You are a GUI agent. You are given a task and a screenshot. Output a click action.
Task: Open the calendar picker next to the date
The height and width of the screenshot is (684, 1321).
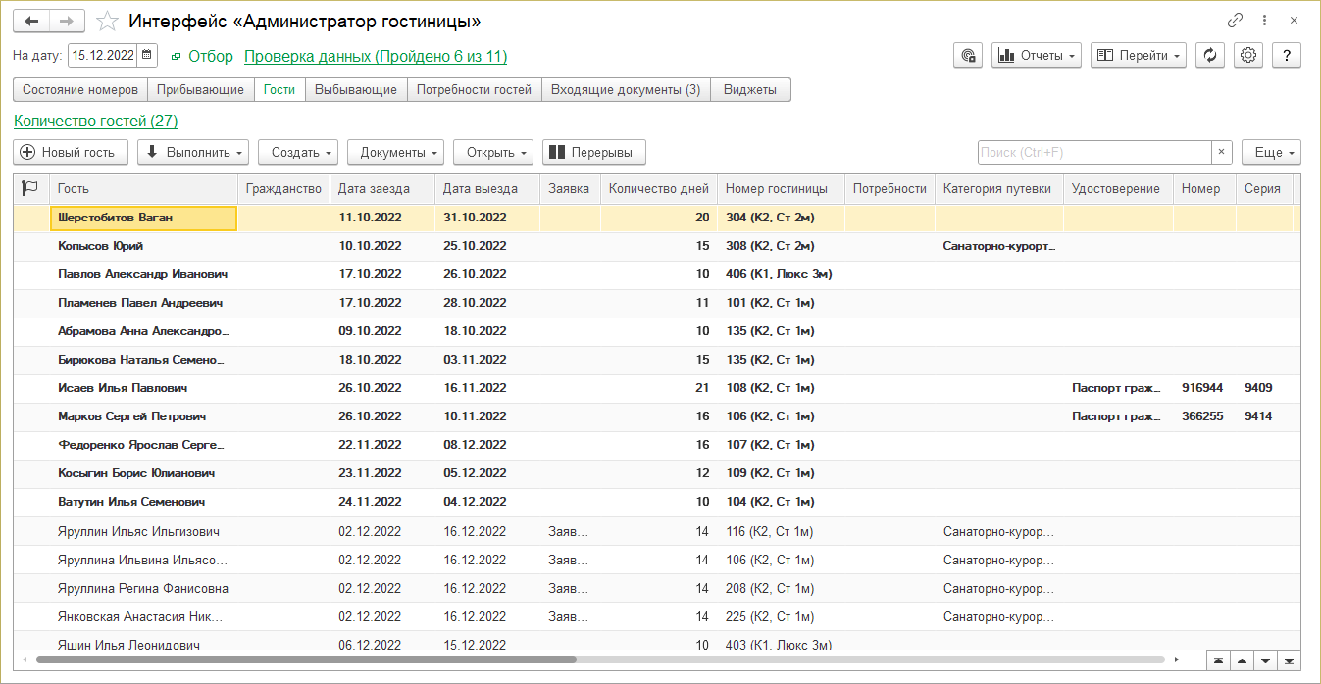147,56
